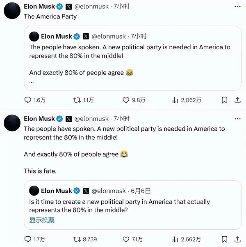Screen dimensions: 246x247
Task: Bookmark The America Party tweet
Action: [x=224, y=100]
